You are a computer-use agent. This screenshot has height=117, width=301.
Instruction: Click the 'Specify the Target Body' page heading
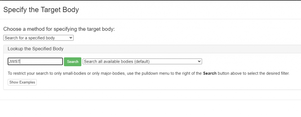tap(41, 10)
